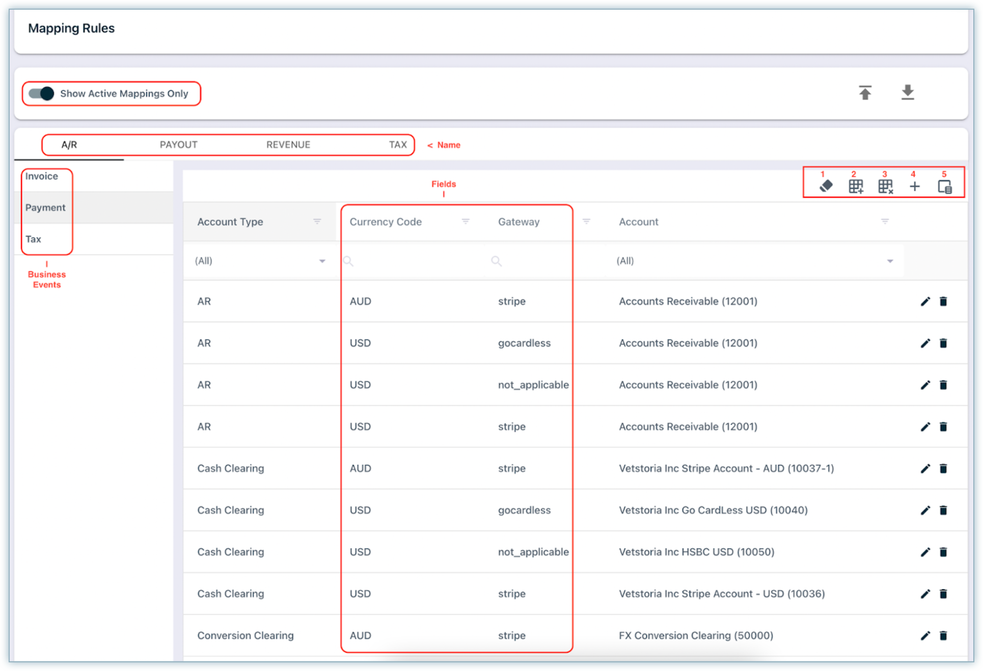Edit the AR AUD stripe mapping row
Viewport: 983px width, 671px height.
click(925, 302)
